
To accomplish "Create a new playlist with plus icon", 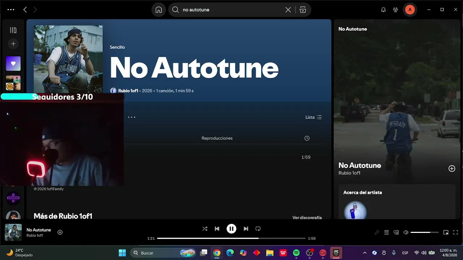I will [13, 44].
